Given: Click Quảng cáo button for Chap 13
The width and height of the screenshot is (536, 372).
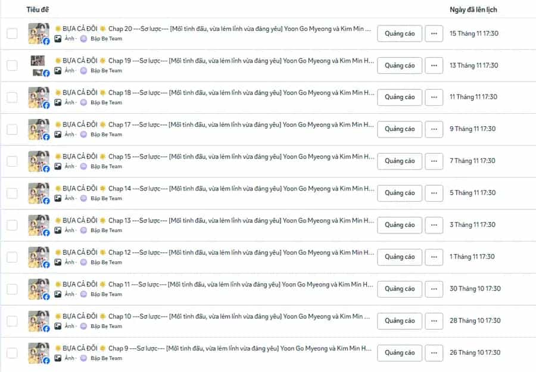Looking at the screenshot, I should [400, 225].
